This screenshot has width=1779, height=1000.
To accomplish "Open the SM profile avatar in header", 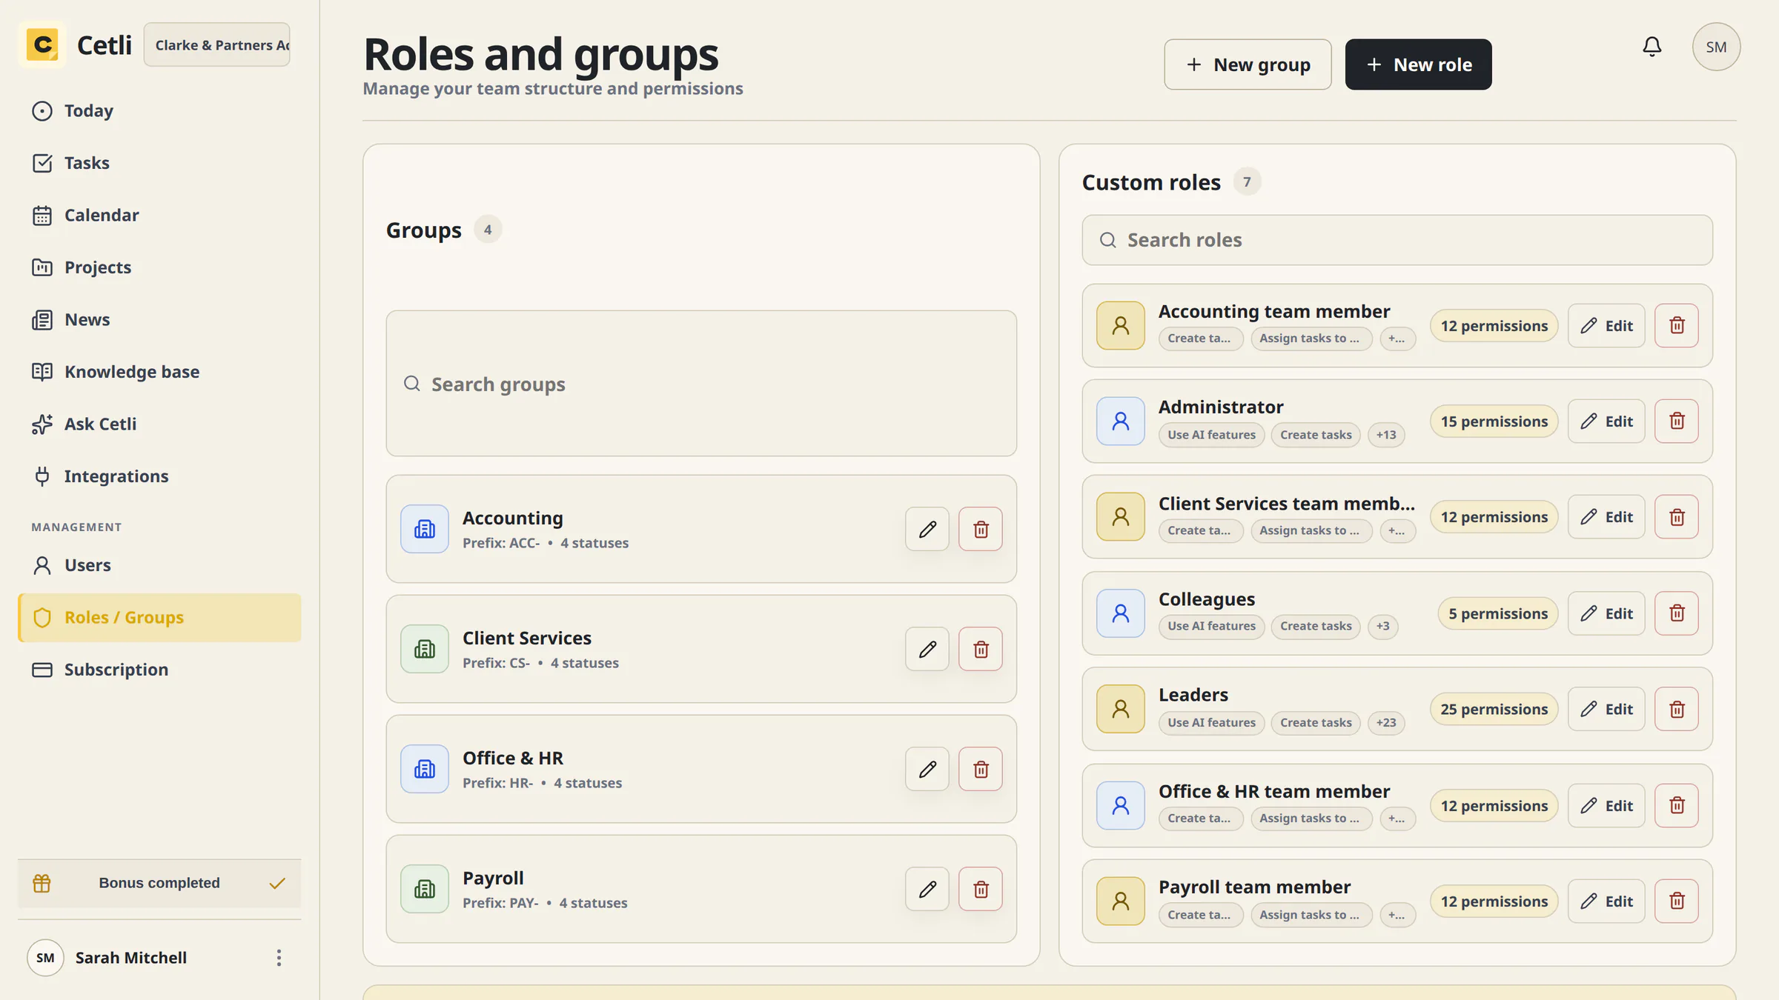I will pyautogui.click(x=1716, y=47).
